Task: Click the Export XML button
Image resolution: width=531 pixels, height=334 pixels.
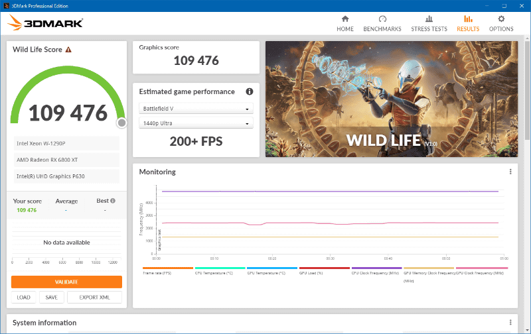Action: tap(94, 297)
